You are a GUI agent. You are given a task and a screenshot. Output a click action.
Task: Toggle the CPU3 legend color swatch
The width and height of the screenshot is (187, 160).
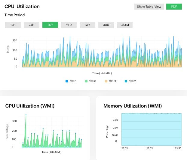coord(106,81)
